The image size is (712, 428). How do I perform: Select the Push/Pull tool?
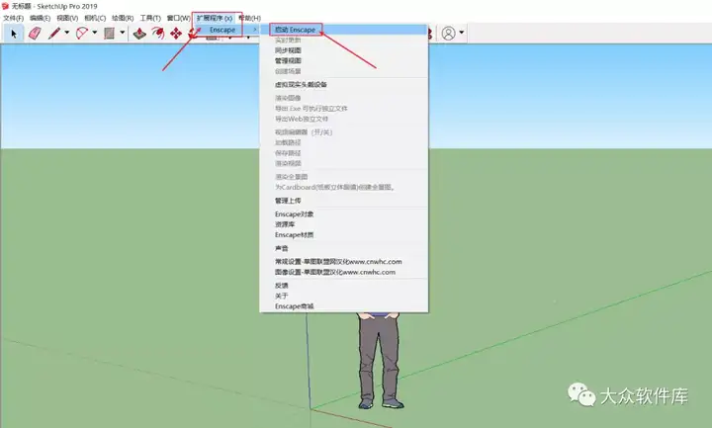[x=139, y=34]
